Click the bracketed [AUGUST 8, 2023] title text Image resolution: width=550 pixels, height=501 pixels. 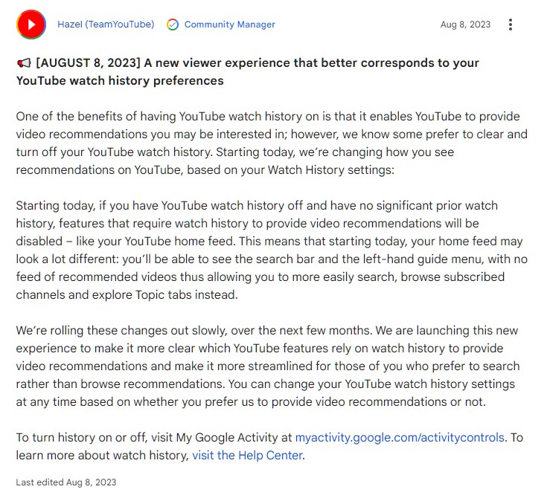coord(89,63)
